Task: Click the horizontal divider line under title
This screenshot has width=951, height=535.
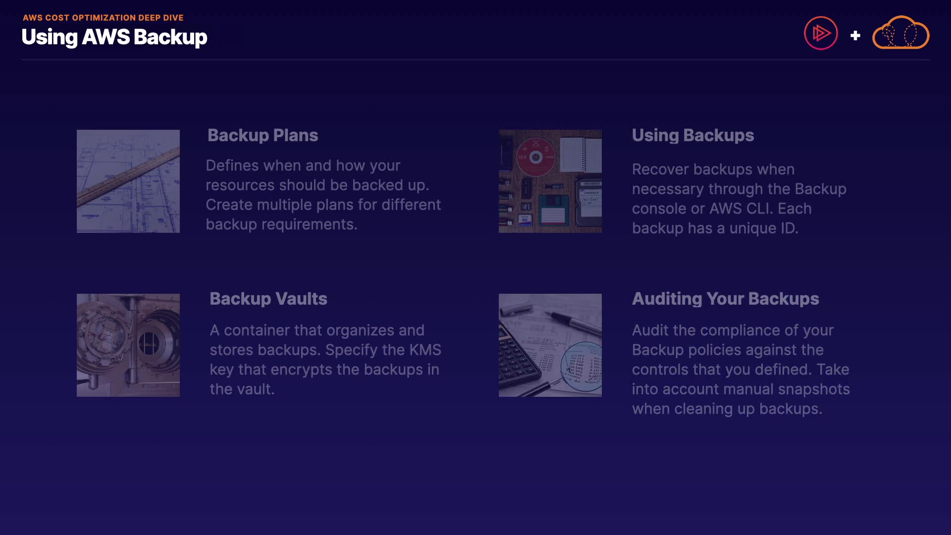Action: 475,60
